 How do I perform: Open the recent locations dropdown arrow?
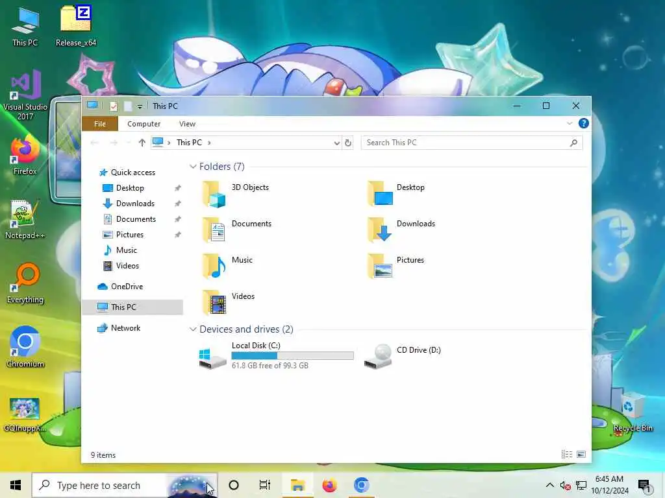pos(128,143)
